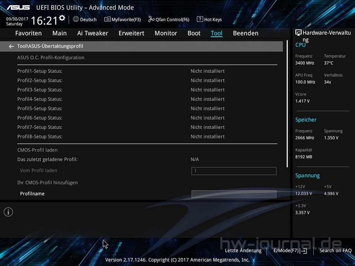355x266 pixels.
Task: Click the APU Freq value 100.0 MHz
Action: (305, 82)
